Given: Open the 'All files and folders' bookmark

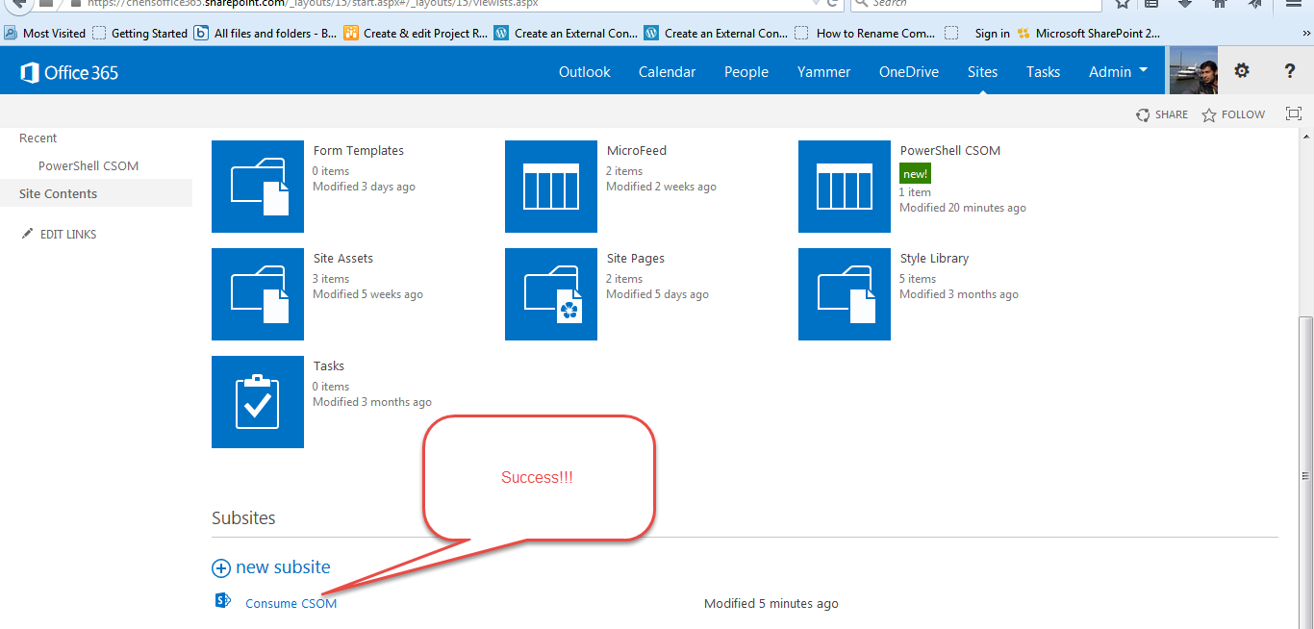Looking at the screenshot, I should (x=266, y=33).
